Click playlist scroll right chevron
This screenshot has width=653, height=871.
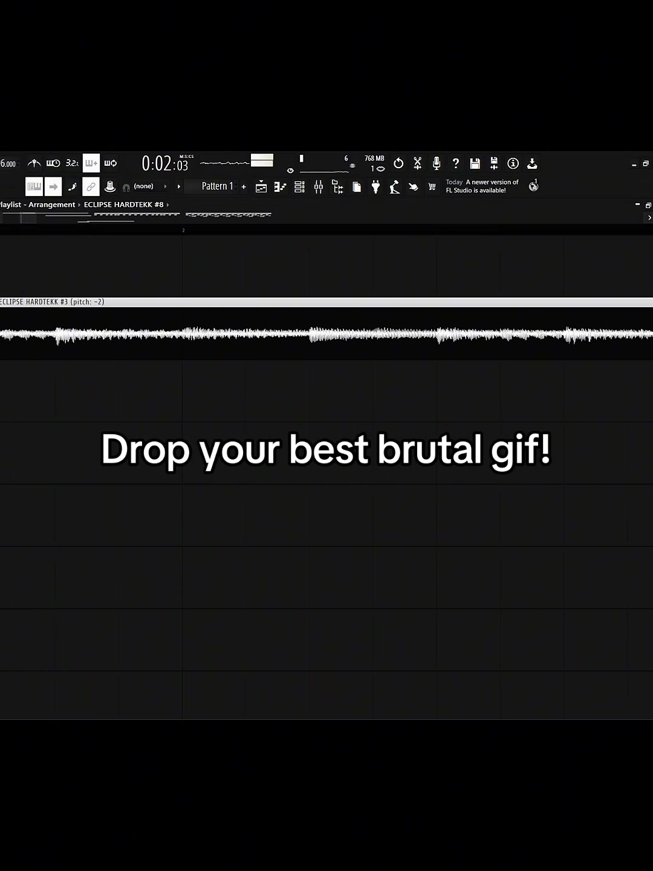click(649, 217)
